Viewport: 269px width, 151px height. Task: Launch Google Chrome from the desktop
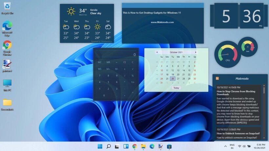(x=7, y=46)
